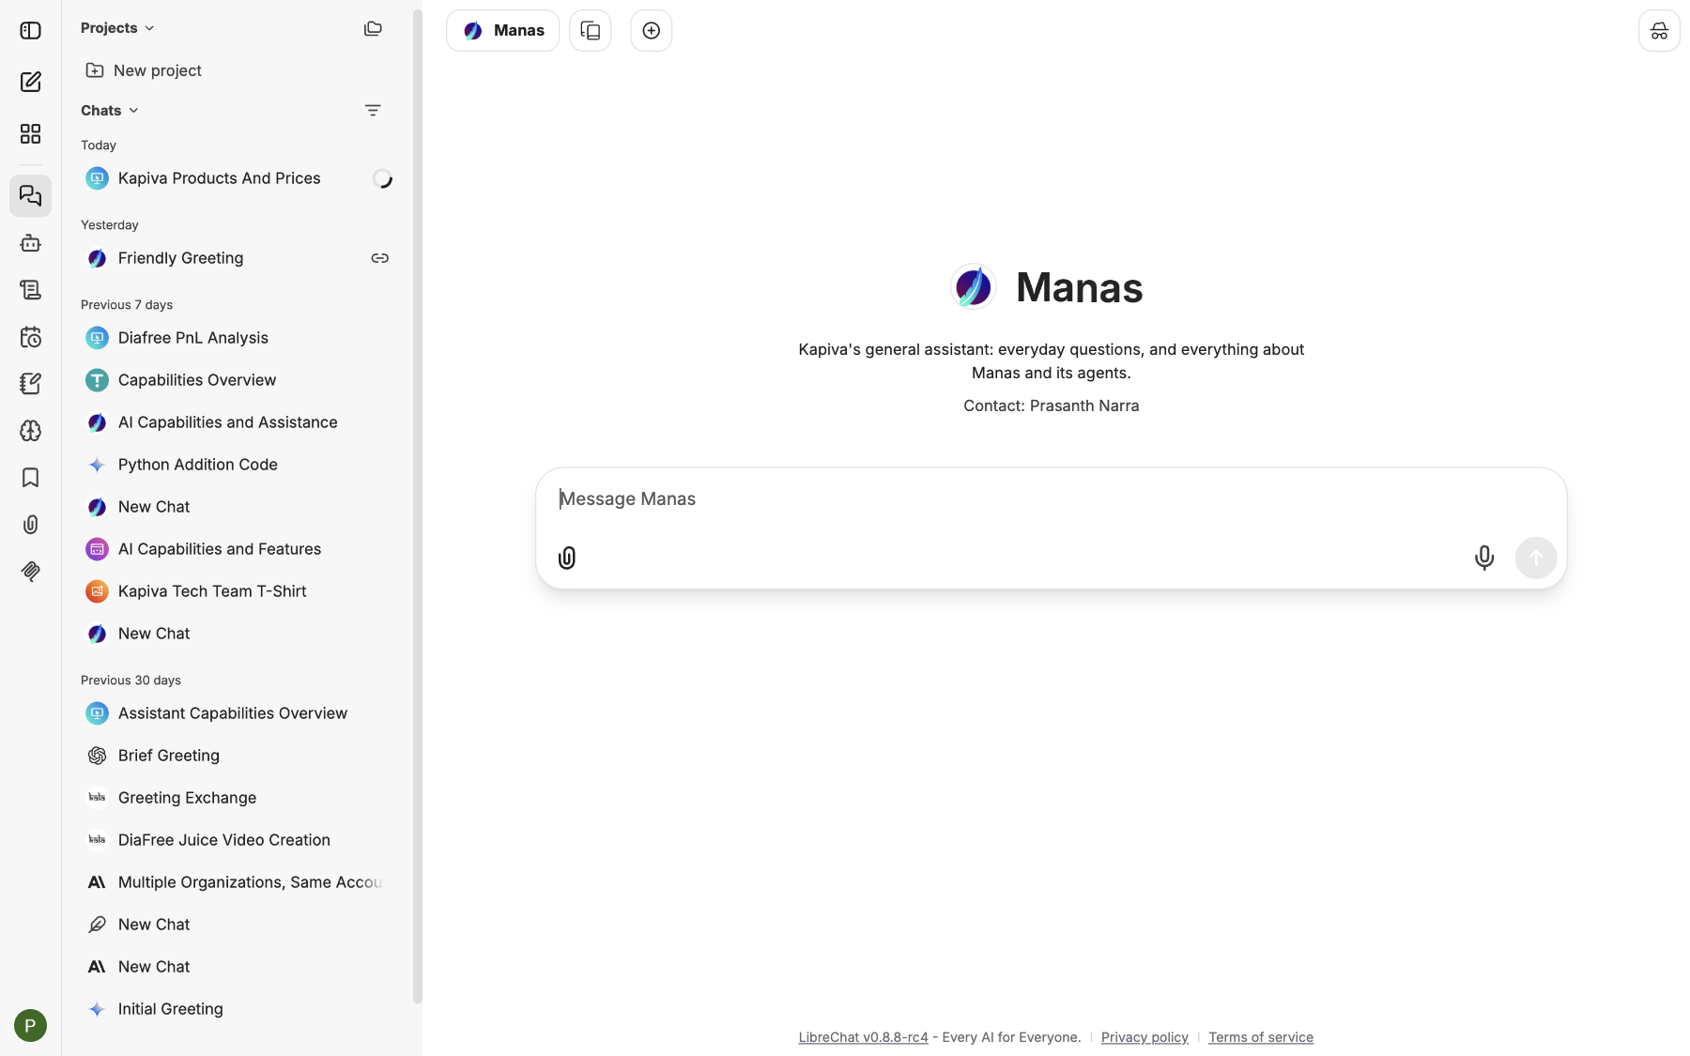
Task: Open the user profile avatar P
Action: pyautogui.click(x=30, y=1025)
